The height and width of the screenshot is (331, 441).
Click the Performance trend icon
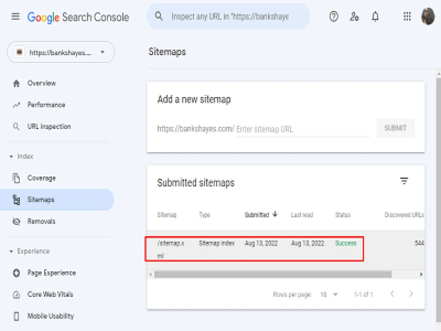point(16,105)
